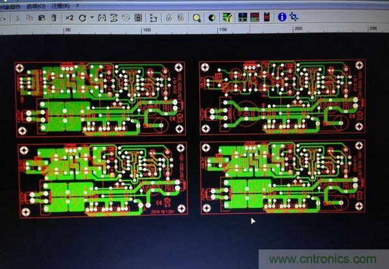Open the 选项(O) menu
Screen dimensions: 389x269
36,7
